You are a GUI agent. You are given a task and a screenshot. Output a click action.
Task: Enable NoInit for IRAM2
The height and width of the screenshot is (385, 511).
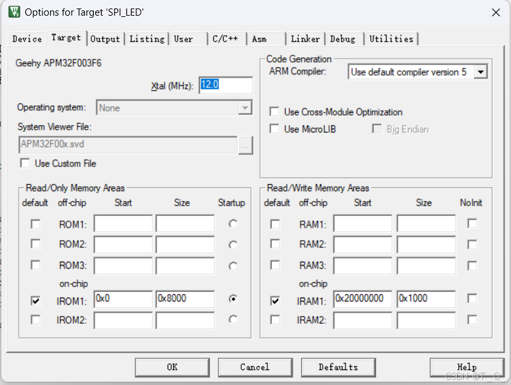pyautogui.click(x=472, y=320)
